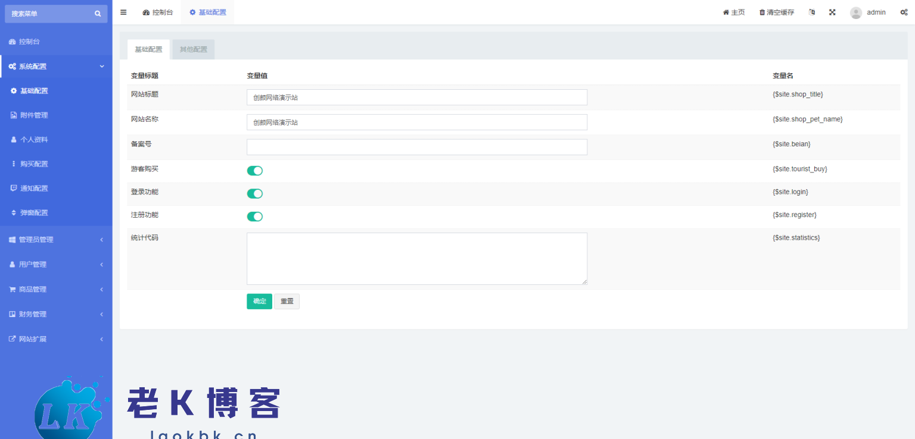The width and height of the screenshot is (915, 439).
Task: Click the fullscreen expand icon
Action: tap(832, 12)
